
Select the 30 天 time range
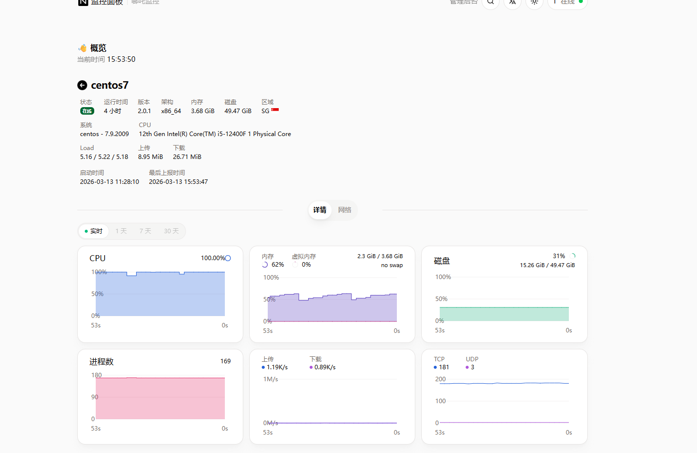click(171, 231)
